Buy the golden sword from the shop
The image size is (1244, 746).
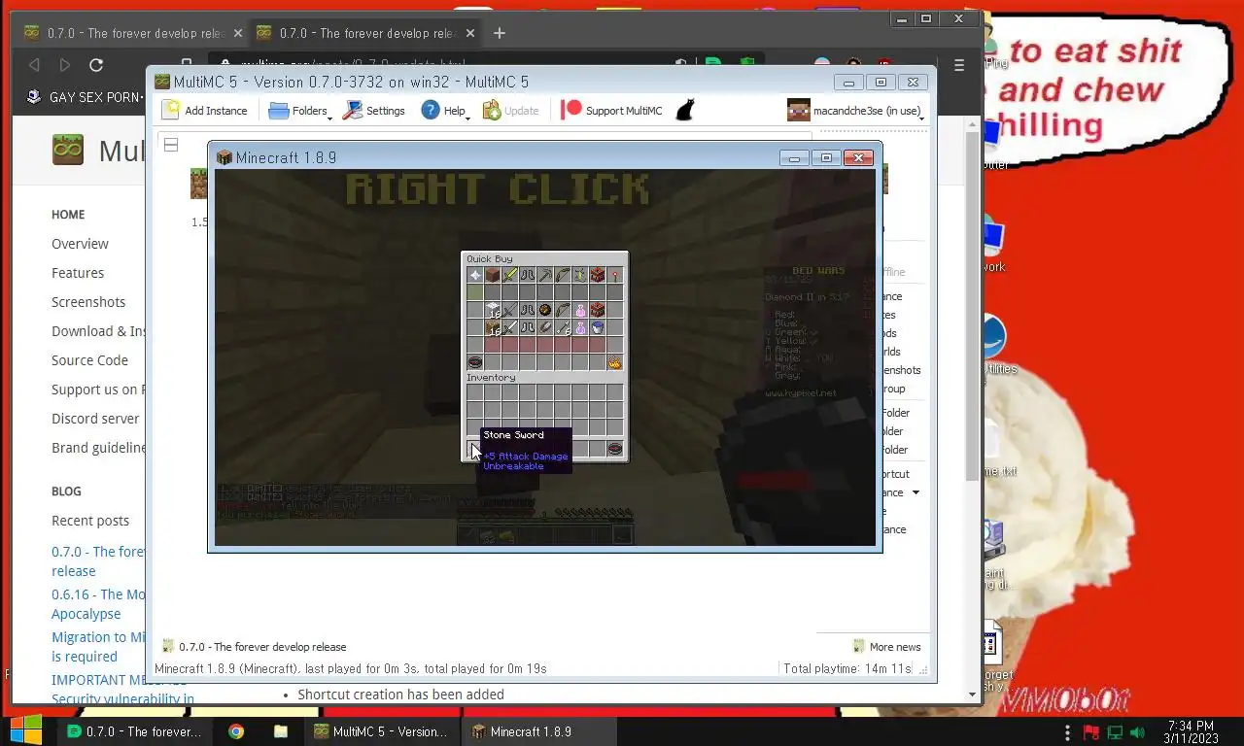pos(510,276)
